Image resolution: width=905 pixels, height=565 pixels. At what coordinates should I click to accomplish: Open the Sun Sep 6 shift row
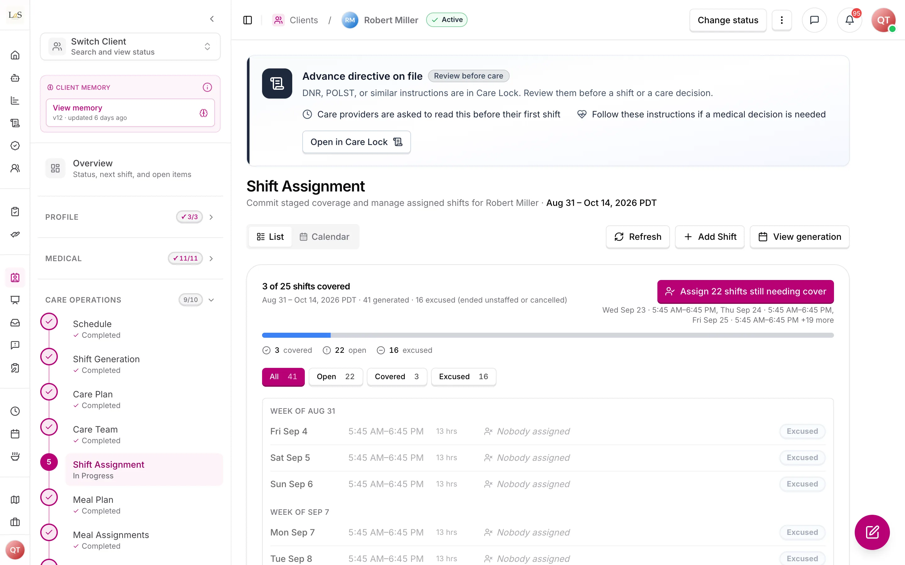click(x=548, y=484)
